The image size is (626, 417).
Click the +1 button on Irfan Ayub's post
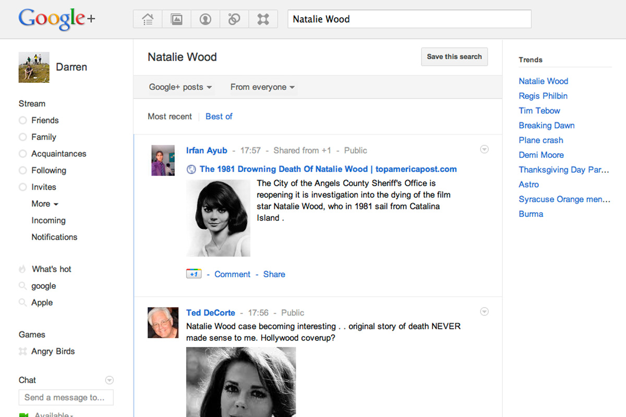click(194, 273)
